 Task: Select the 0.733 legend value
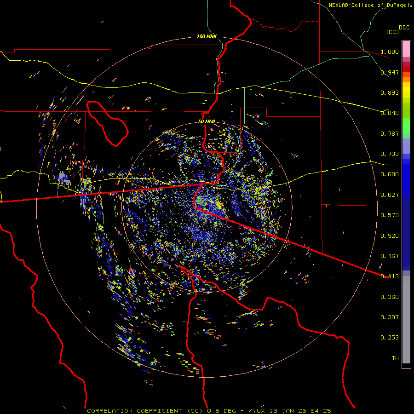click(390, 154)
